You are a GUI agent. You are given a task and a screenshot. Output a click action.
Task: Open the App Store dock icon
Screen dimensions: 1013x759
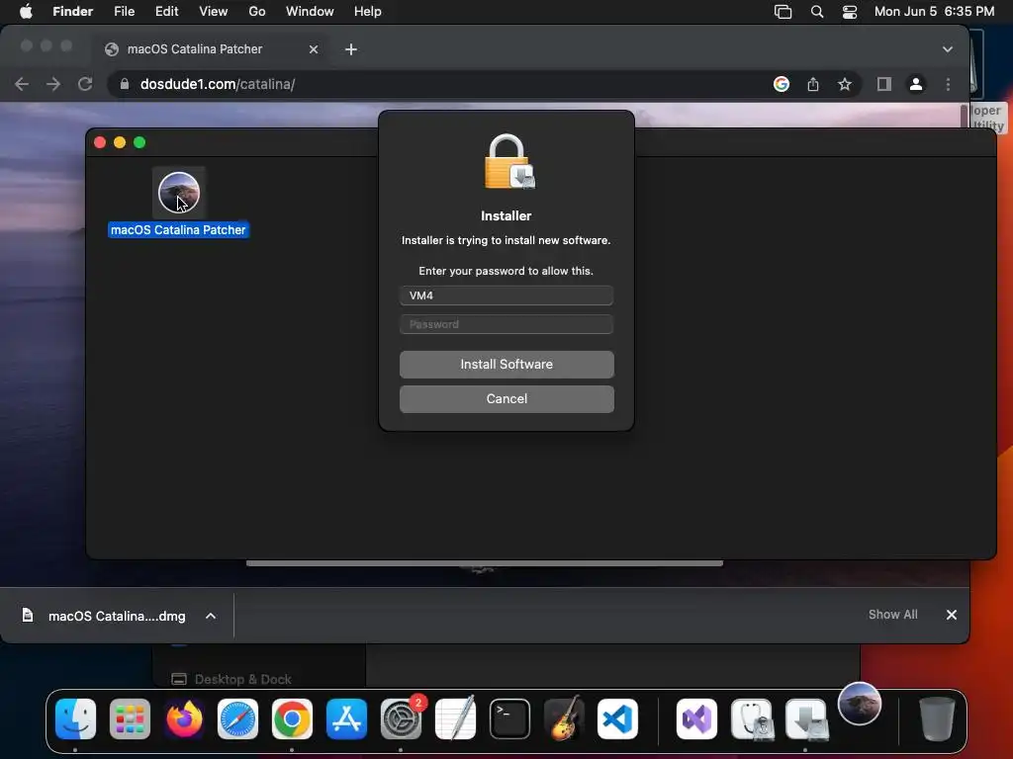point(346,718)
